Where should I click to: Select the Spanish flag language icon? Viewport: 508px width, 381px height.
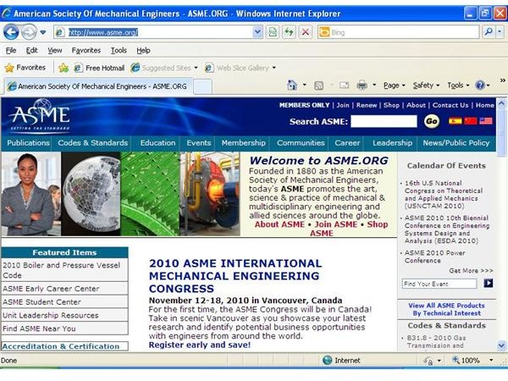(x=456, y=121)
